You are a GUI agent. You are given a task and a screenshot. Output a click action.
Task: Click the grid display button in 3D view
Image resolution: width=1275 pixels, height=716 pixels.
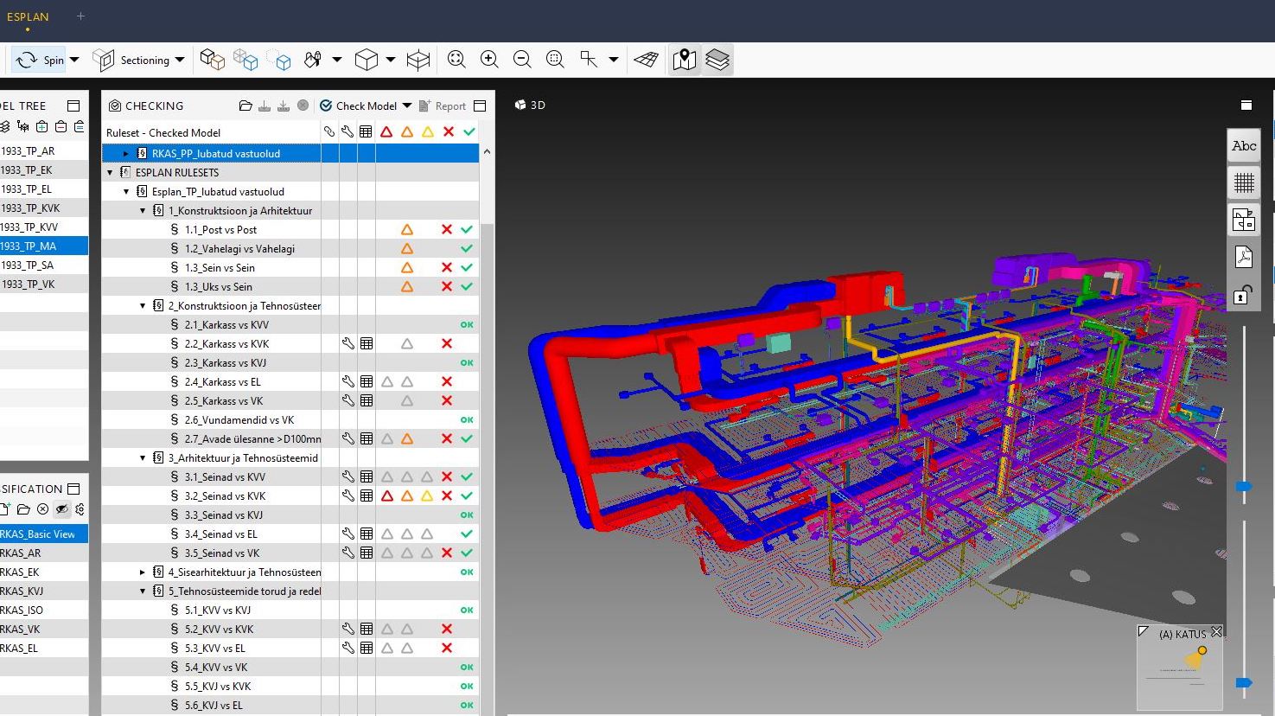pos(1244,182)
